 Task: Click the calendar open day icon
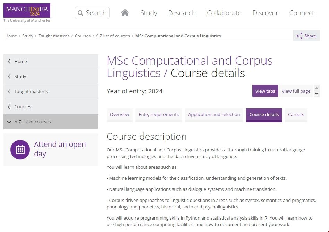tap(20, 149)
